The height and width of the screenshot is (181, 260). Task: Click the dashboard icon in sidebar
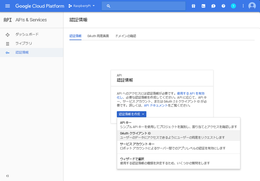pos(7,35)
